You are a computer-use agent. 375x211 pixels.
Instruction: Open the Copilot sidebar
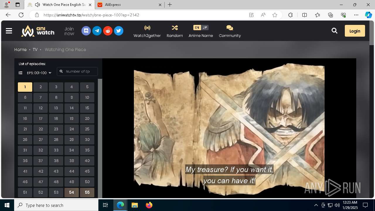pos(369,15)
